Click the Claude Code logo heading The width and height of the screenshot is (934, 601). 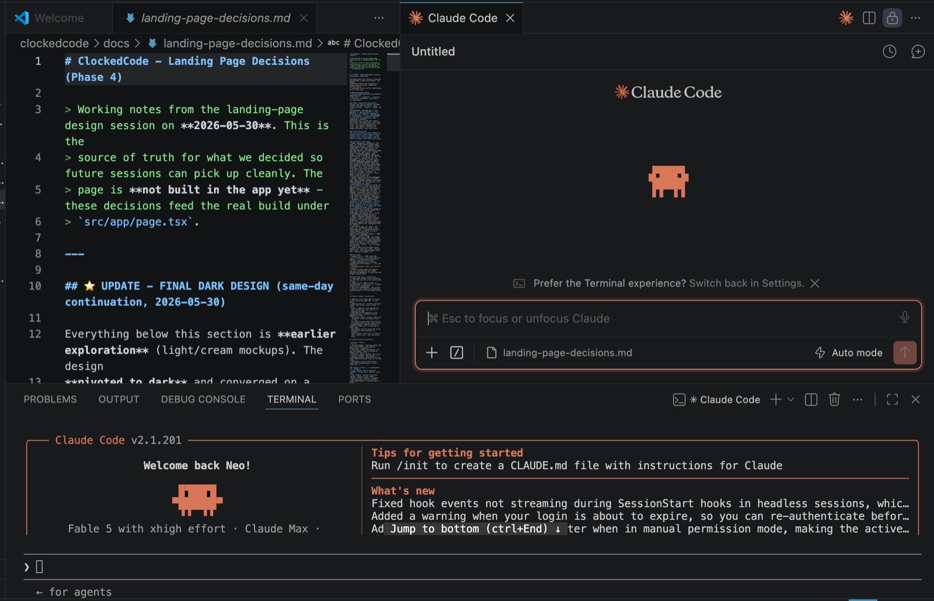click(x=668, y=92)
